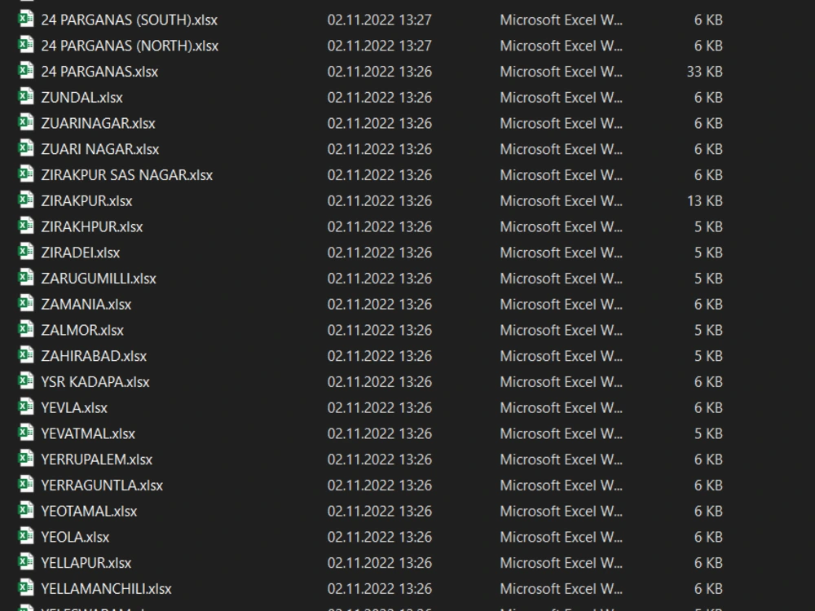Click the modified date in YSR KADAPA.xlsx row
Image resolution: width=815 pixels, height=611 pixels.
380,382
